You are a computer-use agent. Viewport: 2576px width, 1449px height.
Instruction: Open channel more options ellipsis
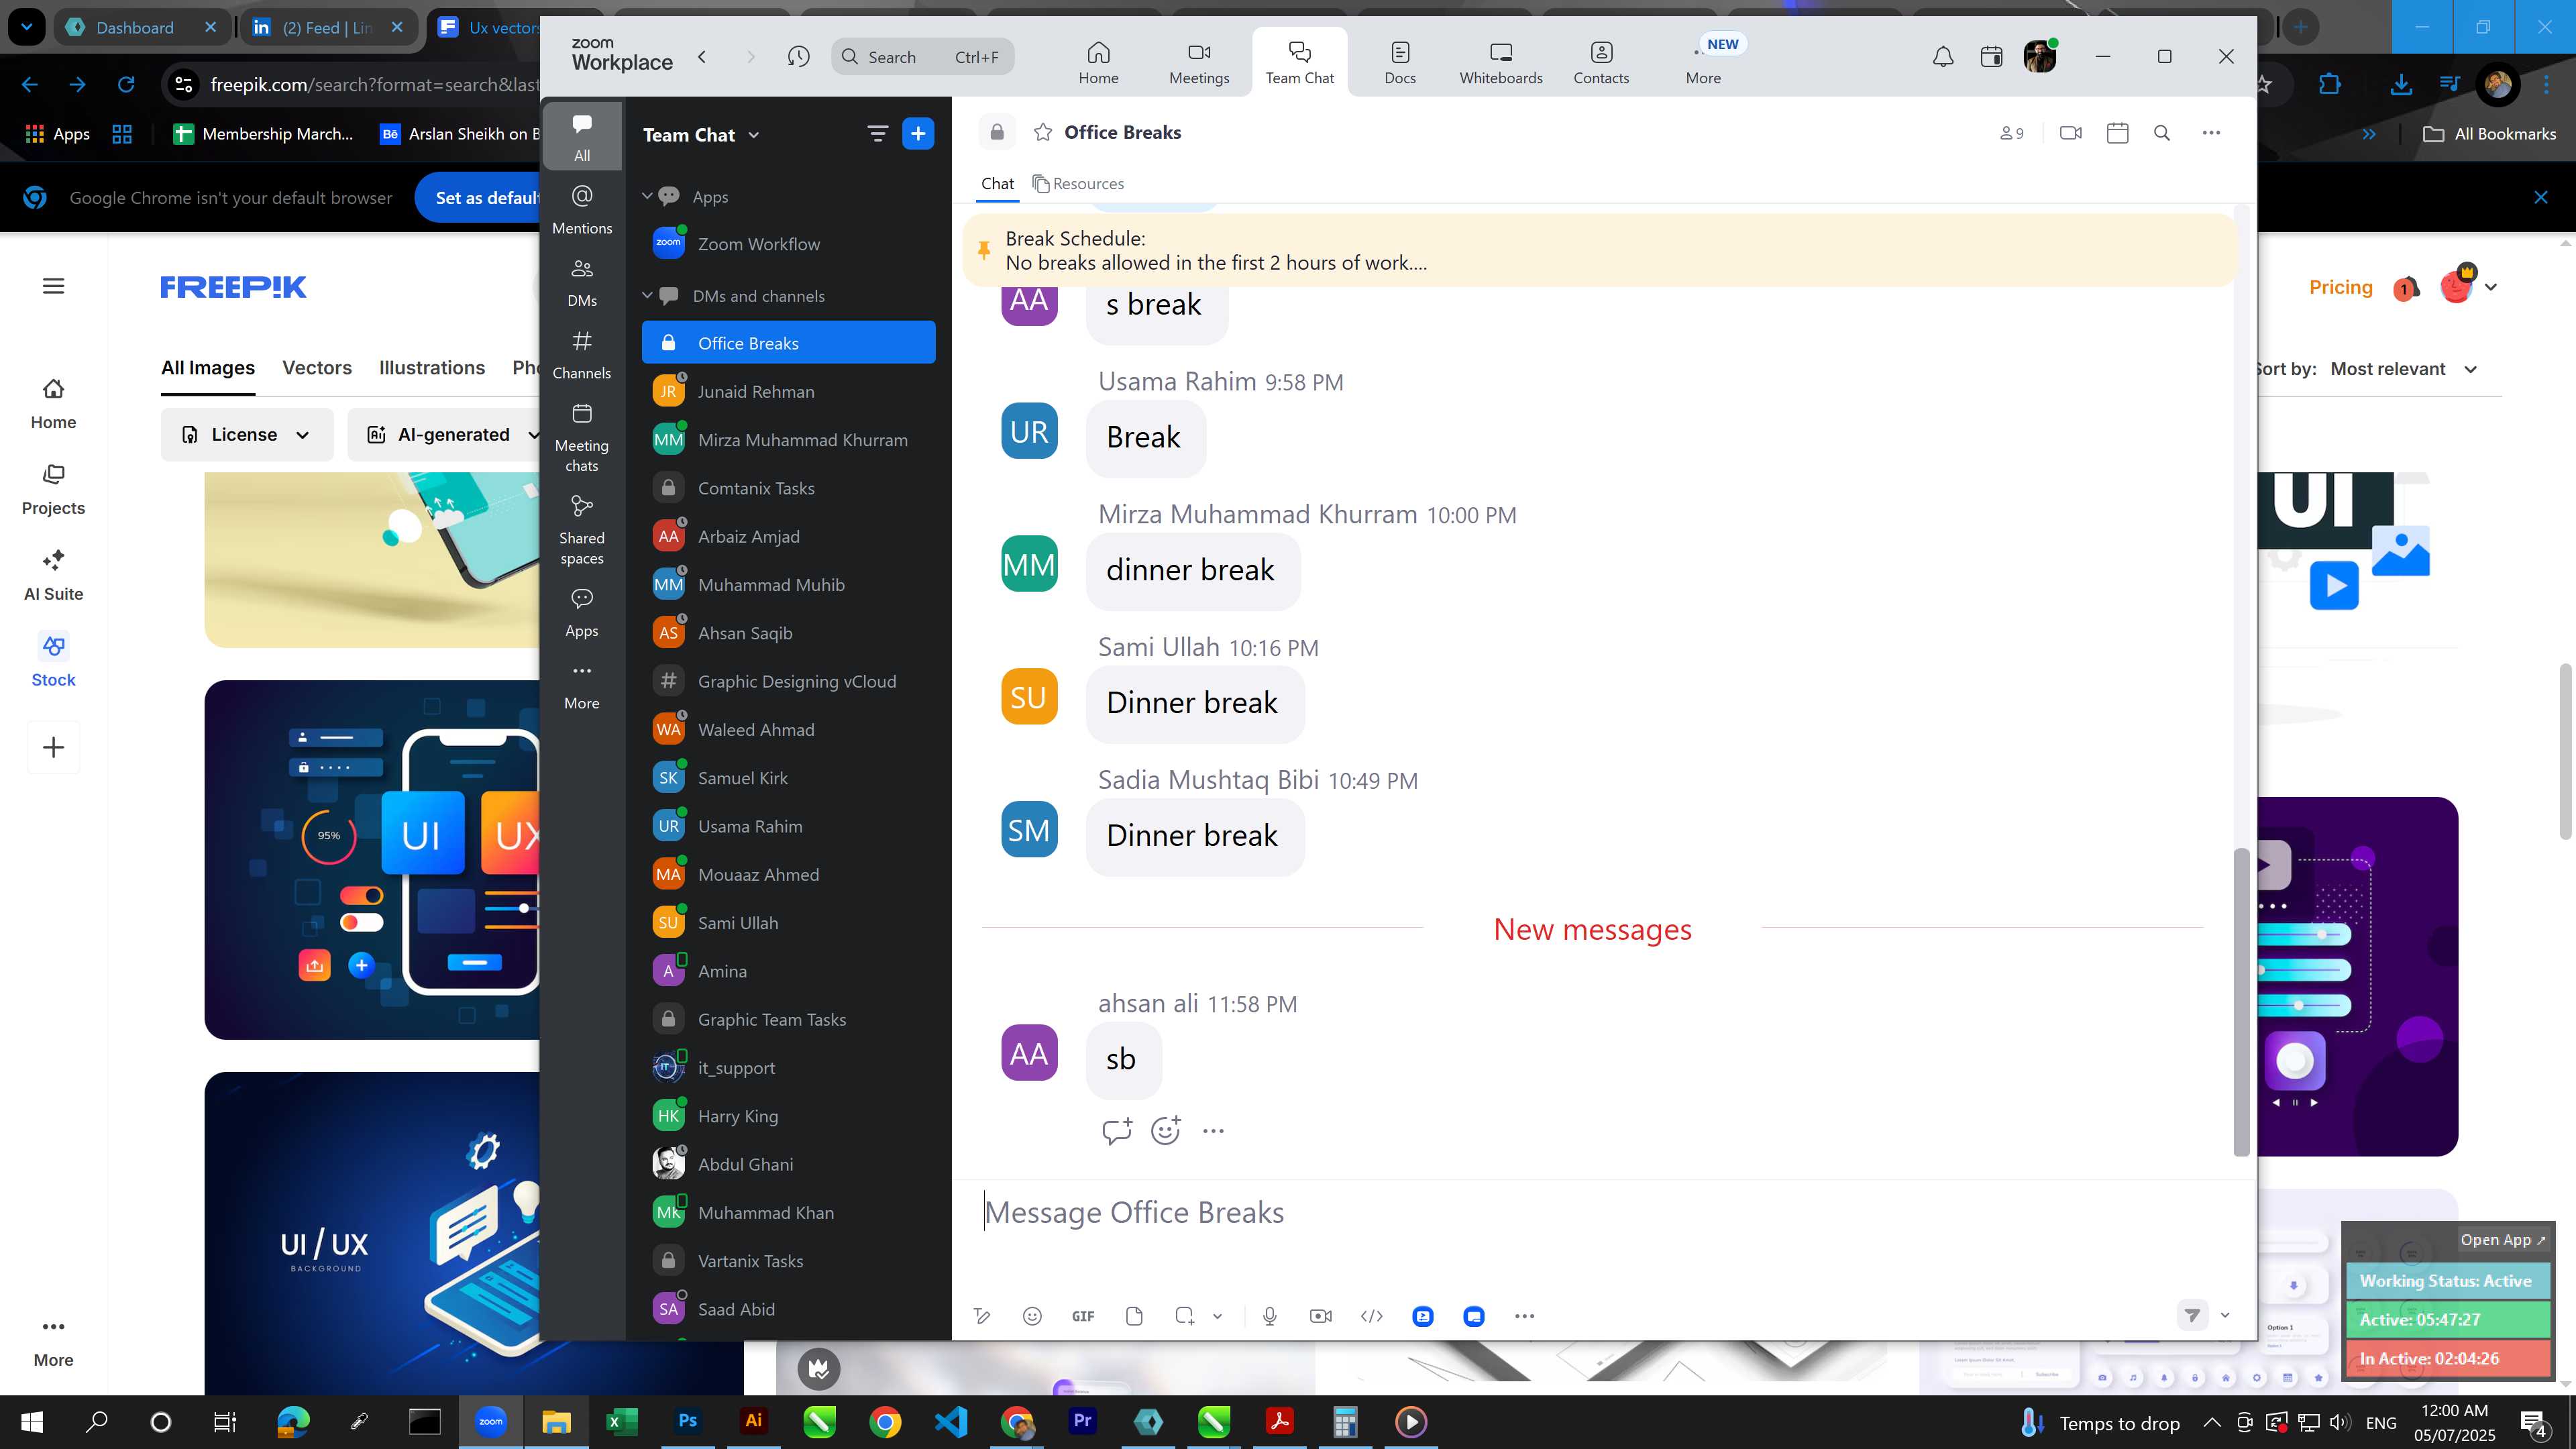click(x=2211, y=132)
